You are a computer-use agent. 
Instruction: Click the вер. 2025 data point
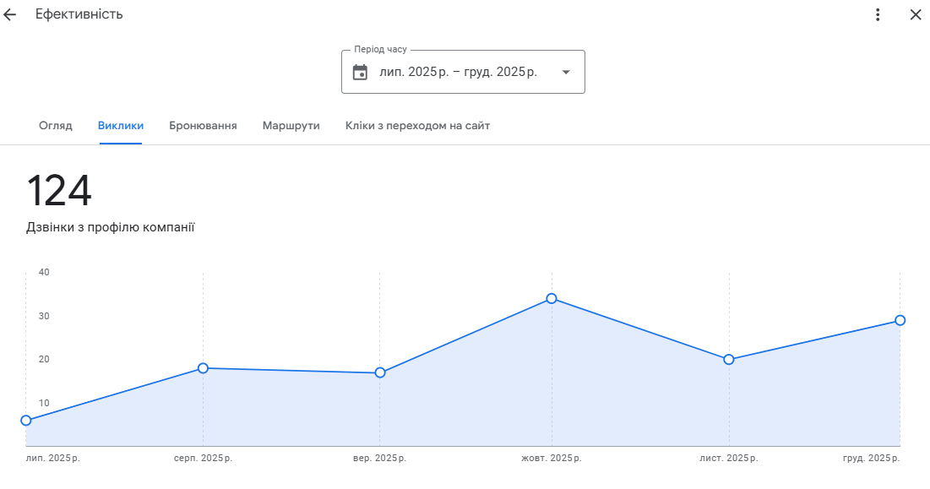tap(380, 372)
